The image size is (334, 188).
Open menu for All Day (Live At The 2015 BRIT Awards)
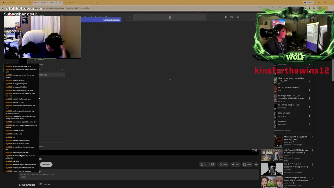tap(312, 137)
